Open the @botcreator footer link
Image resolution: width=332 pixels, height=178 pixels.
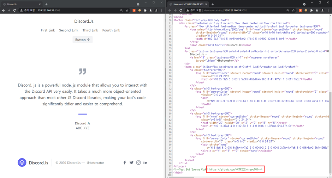click(x=95, y=163)
